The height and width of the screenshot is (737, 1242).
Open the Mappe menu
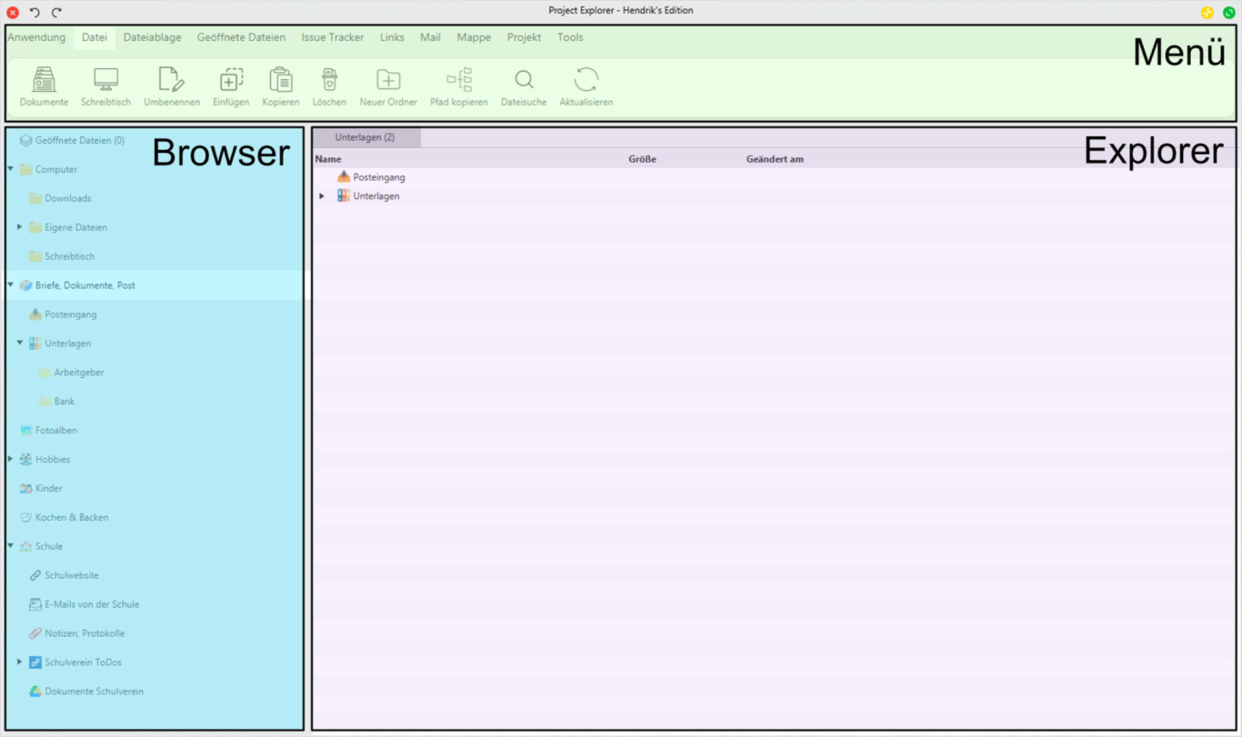[x=474, y=37]
